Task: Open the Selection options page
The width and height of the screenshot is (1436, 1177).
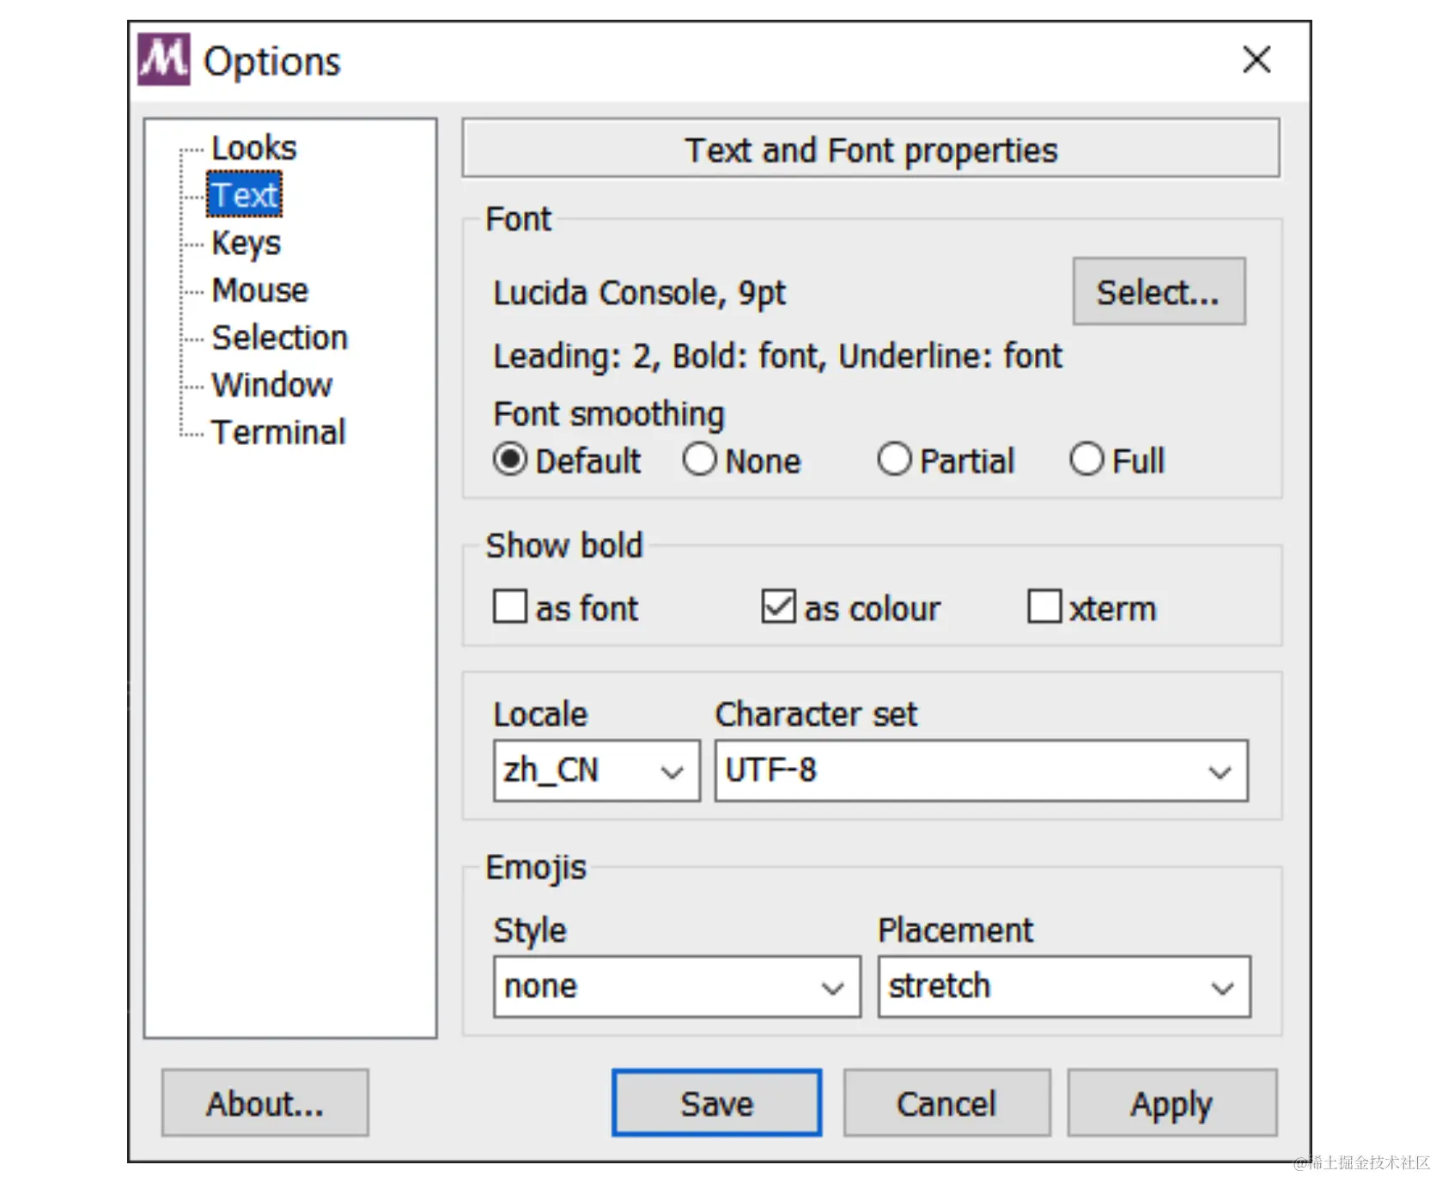Action: 279,338
